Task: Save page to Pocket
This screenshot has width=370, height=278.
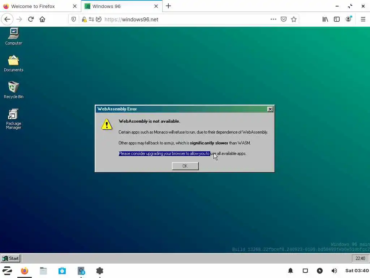Action: 284,20
